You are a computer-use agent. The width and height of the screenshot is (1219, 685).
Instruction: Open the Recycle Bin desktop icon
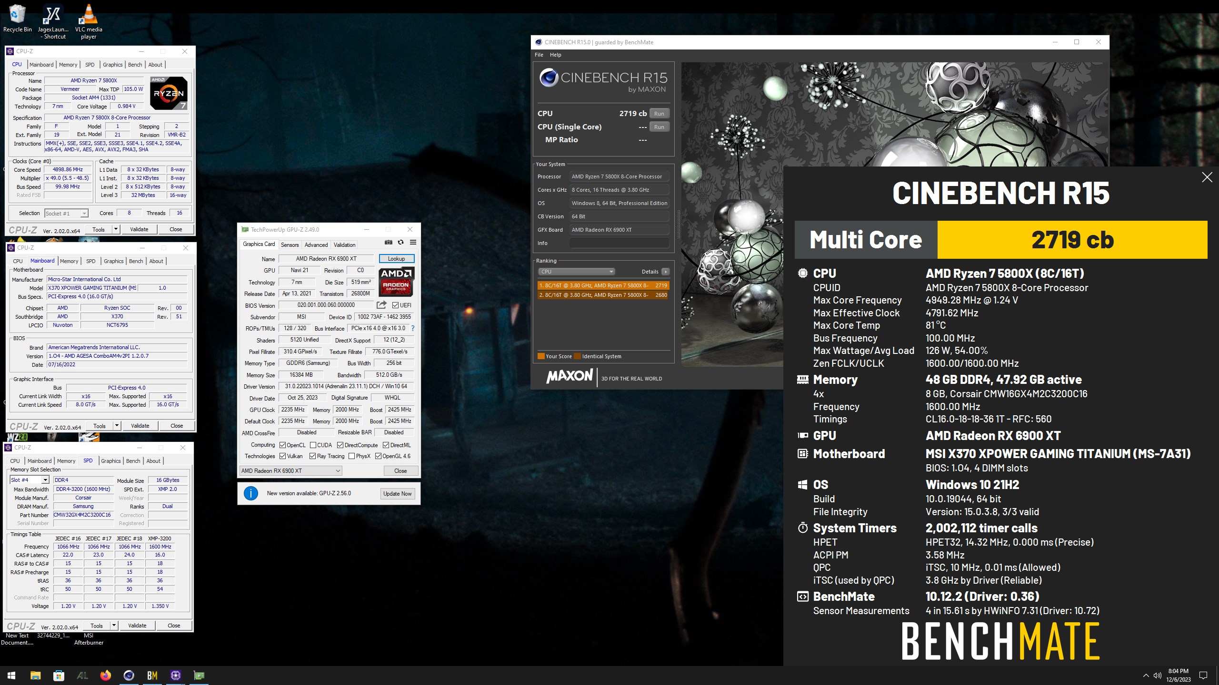tap(17, 19)
